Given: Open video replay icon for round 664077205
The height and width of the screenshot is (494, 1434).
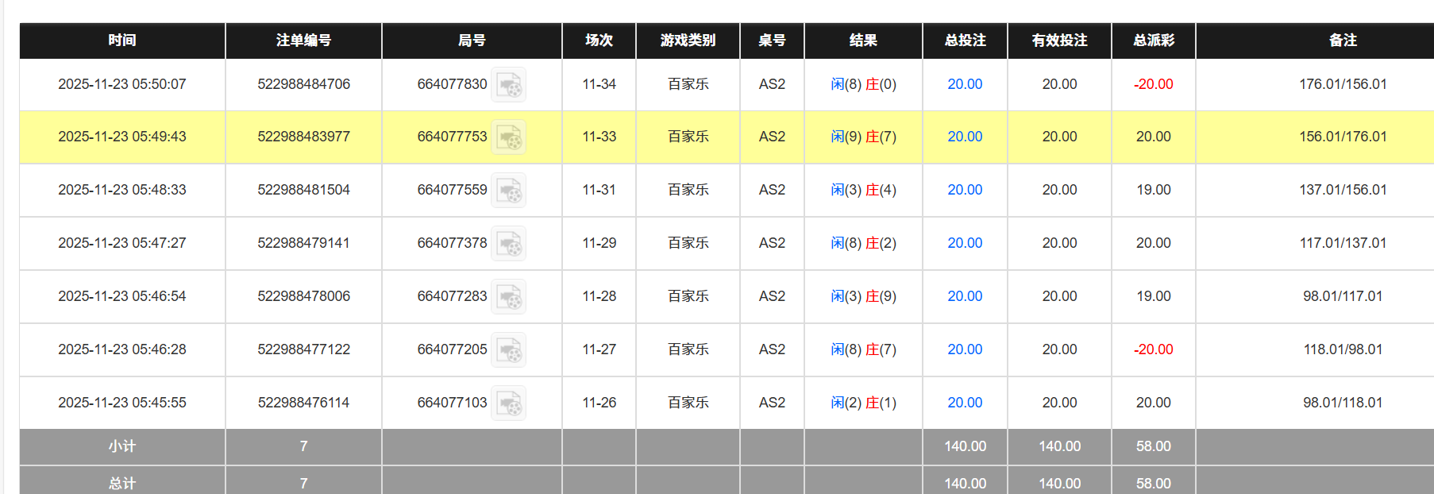Looking at the screenshot, I should [508, 349].
